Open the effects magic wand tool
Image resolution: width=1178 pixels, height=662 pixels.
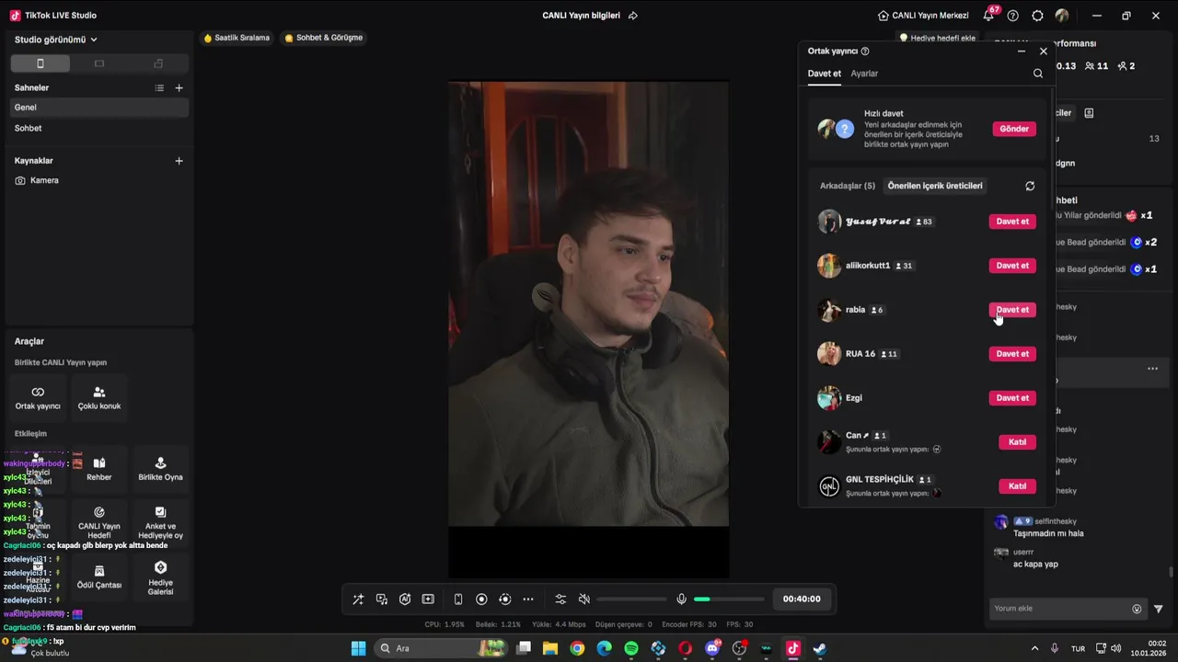358,599
